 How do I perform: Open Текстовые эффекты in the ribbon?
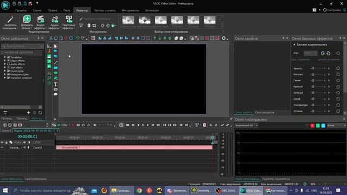[x=69, y=22]
